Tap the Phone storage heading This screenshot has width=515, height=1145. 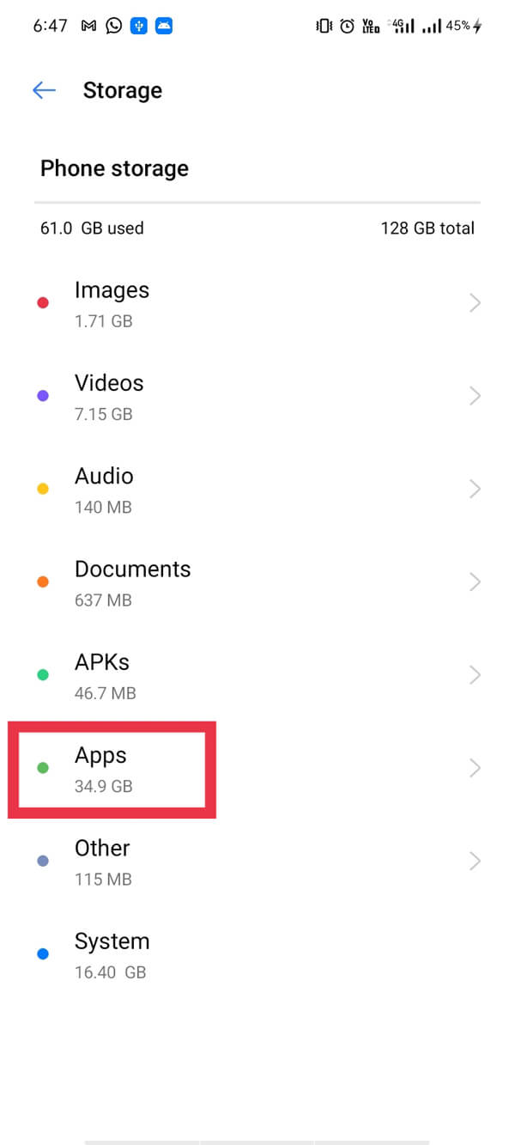click(114, 168)
